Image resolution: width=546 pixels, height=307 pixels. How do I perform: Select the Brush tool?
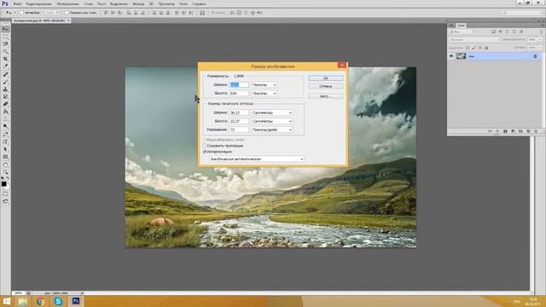coord(5,82)
